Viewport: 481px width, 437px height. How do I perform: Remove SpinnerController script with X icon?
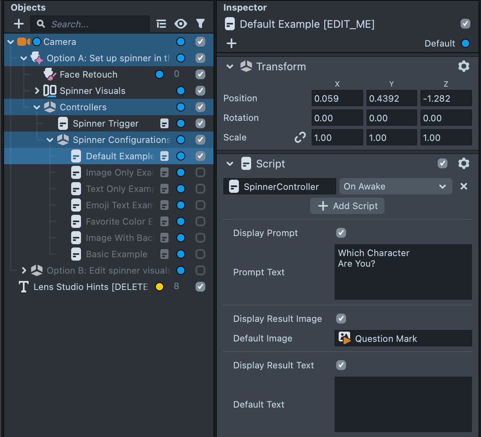464,187
